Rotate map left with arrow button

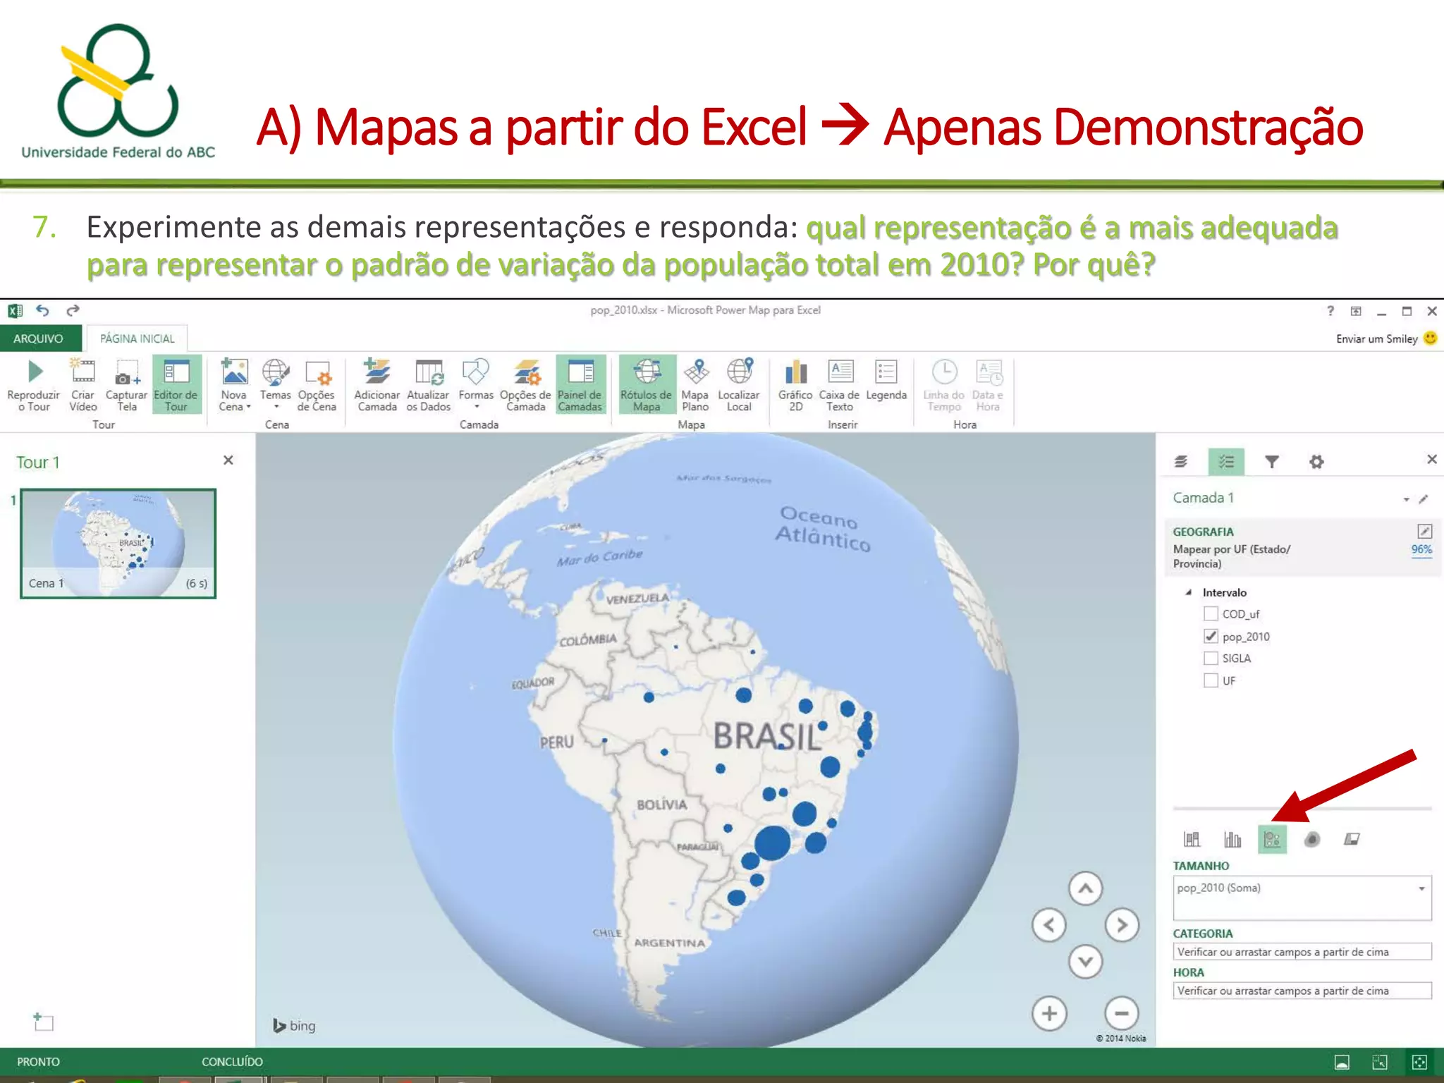coord(1049,925)
